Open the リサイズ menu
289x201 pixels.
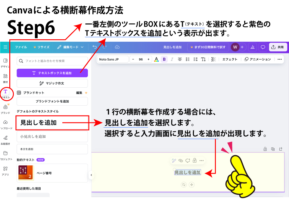coord(42,47)
